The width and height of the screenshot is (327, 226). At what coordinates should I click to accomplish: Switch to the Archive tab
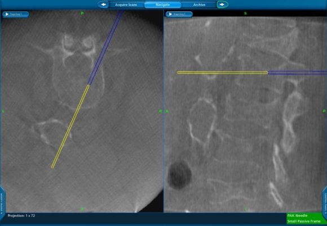click(x=199, y=5)
